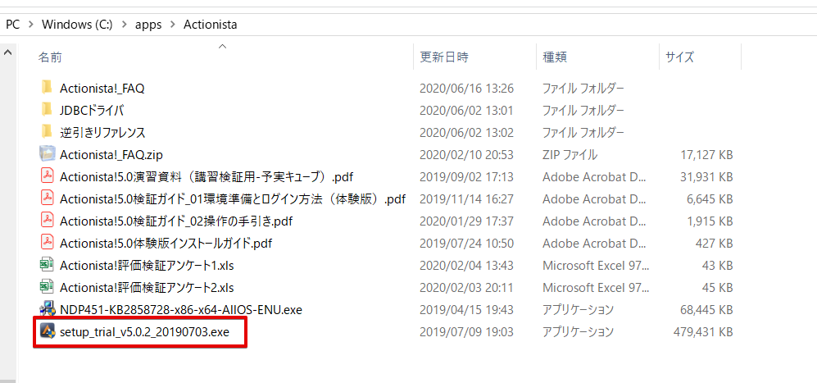Click Excel icon of 評価検証アンケート2.xls
This screenshot has width=817, height=383.
click(x=48, y=287)
